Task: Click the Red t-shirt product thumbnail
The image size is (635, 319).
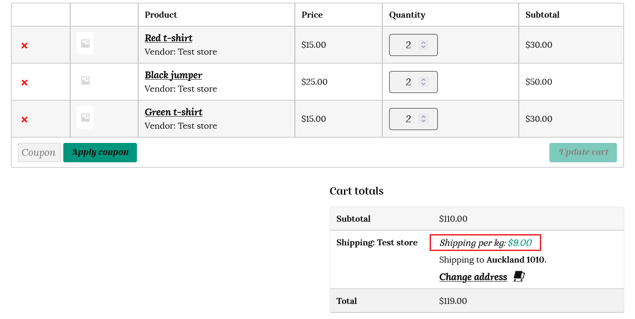Action: [85, 43]
